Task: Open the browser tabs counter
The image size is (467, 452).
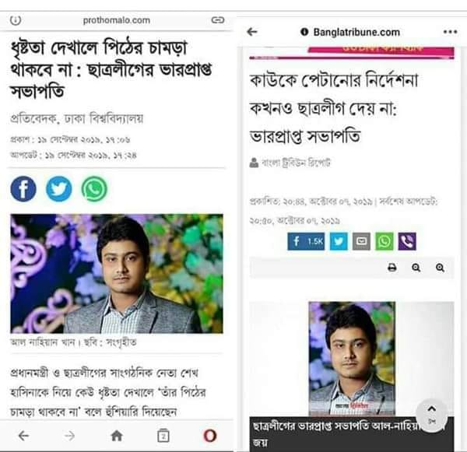Action: click(163, 436)
